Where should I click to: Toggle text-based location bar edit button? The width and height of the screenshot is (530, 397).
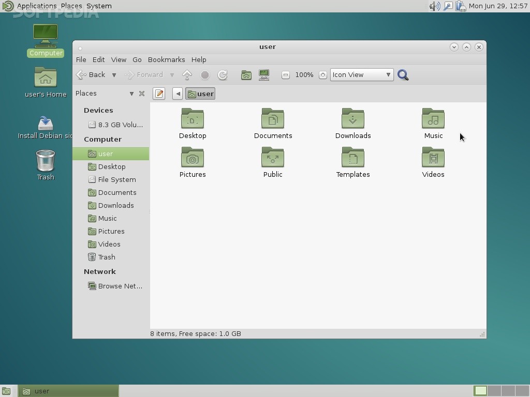tap(159, 94)
